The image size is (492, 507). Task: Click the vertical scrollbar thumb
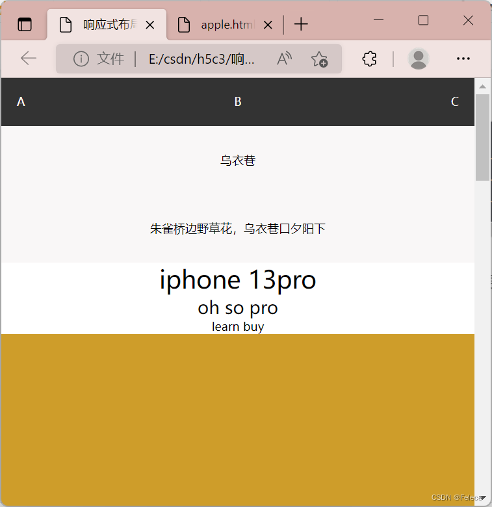click(x=483, y=137)
